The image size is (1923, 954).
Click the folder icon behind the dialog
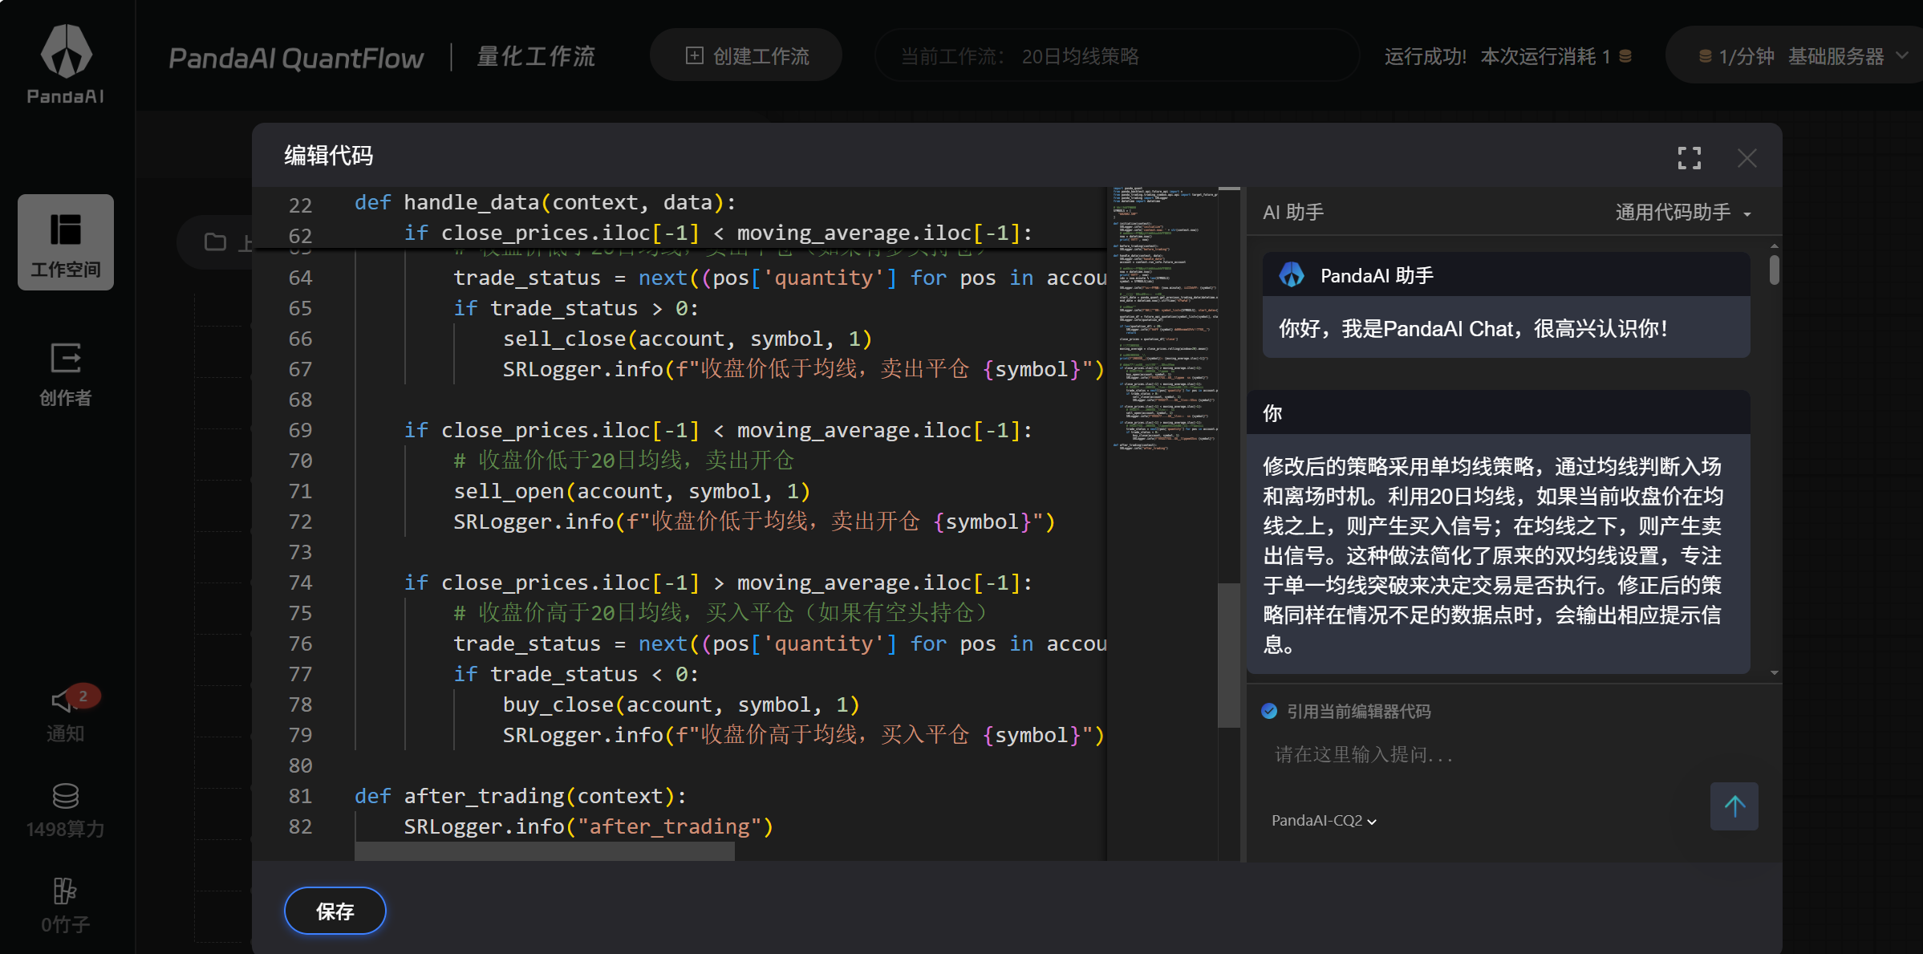tap(215, 242)
